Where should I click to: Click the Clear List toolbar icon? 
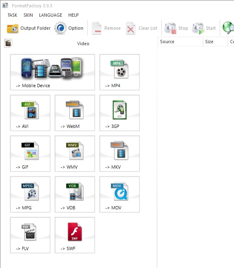point(130,28)
